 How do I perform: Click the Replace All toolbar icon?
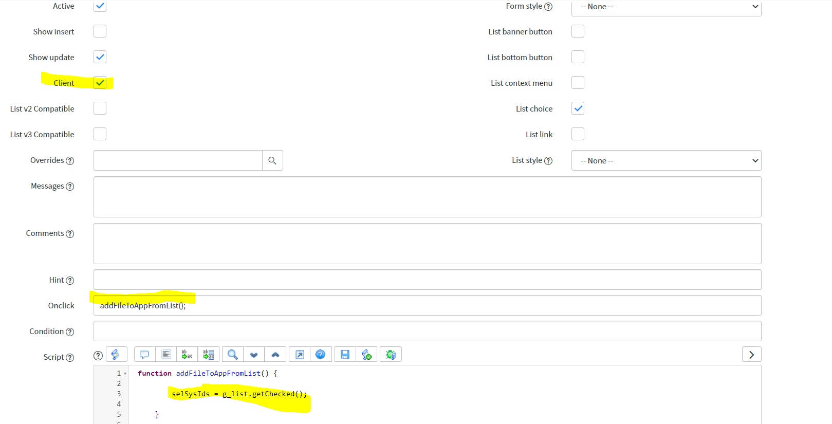coord(209,355)
